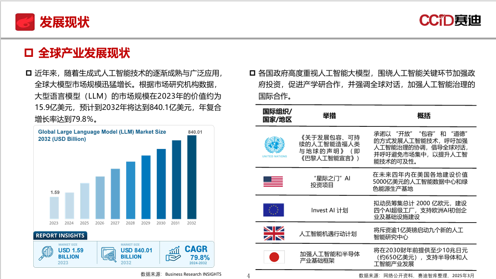The height and width of the screenshot is (279, 496).
Task: Select the United Nations emblem in the table
Action: 274,147
